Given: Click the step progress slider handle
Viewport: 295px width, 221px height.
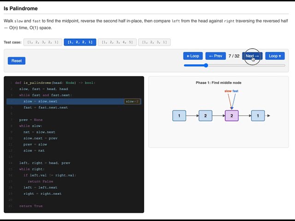Looking at the screenshot, I should click(206, 65).
